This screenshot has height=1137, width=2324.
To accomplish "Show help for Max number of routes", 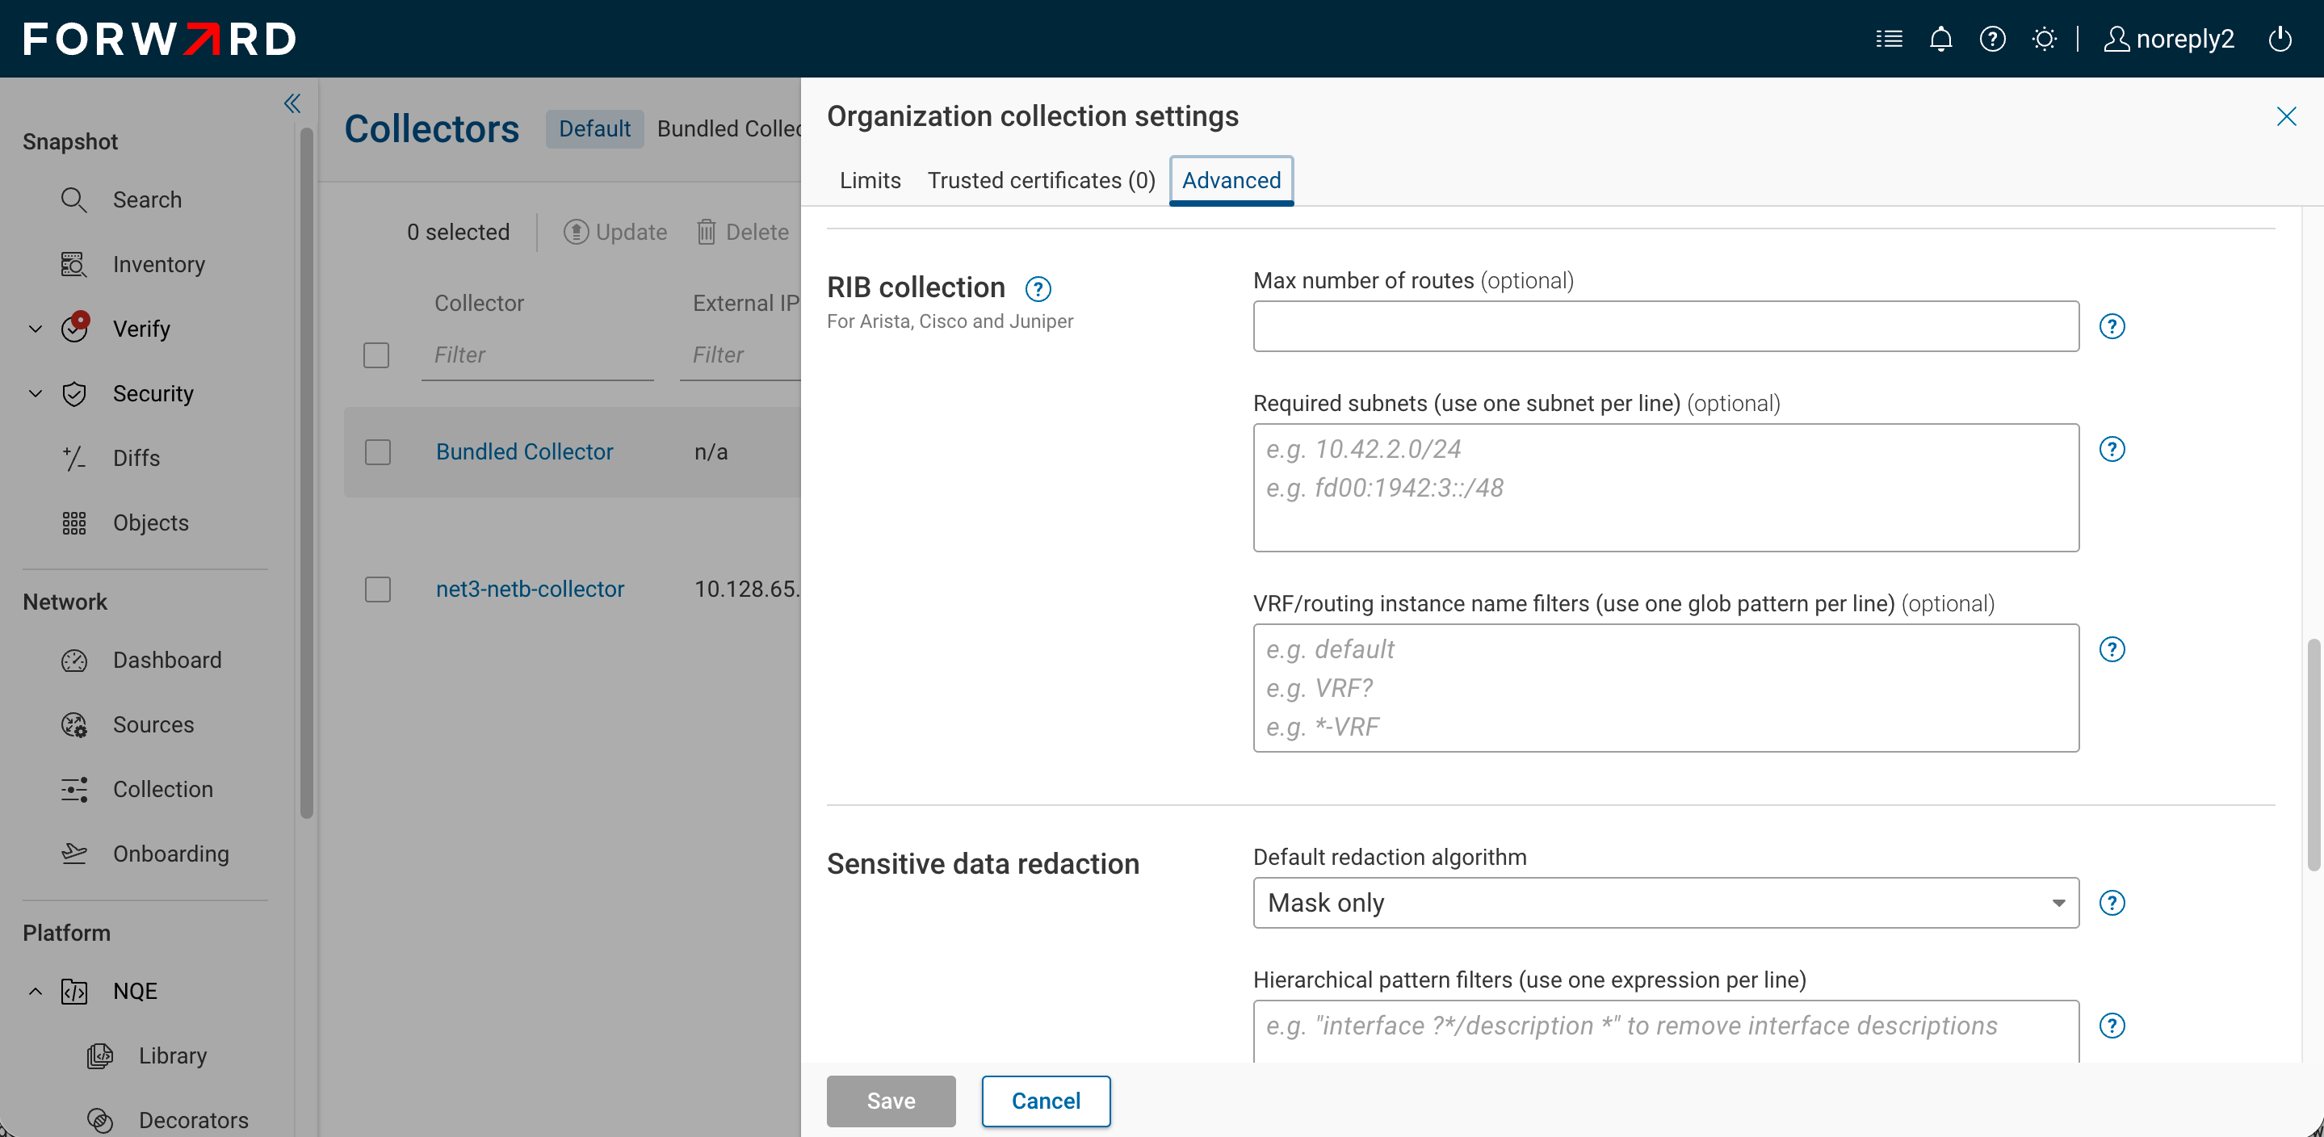I will [x=2112, y=325].
